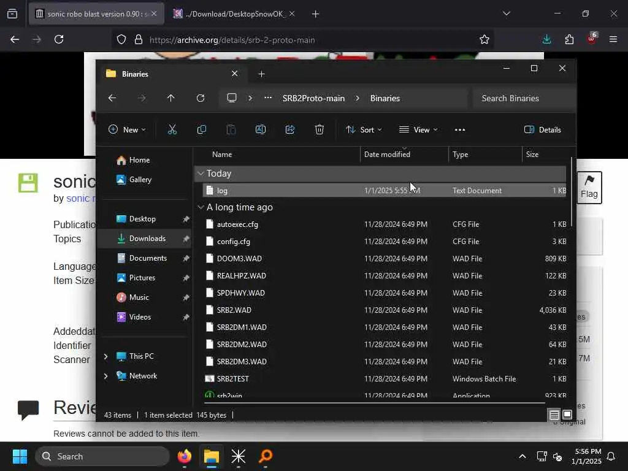Viewport: 628px width, 471px height.
Task: Open Firefox downloads panel
Action: point(546,39)
